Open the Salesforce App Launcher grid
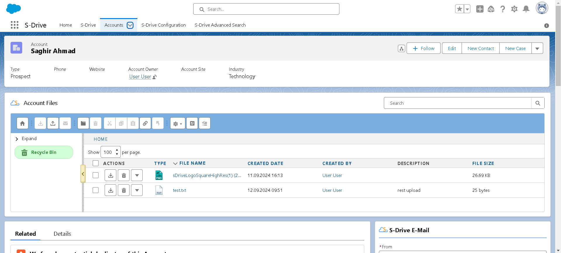Viewport: 561px width, 253px height. pyautogui.click(x=15, y=25)
